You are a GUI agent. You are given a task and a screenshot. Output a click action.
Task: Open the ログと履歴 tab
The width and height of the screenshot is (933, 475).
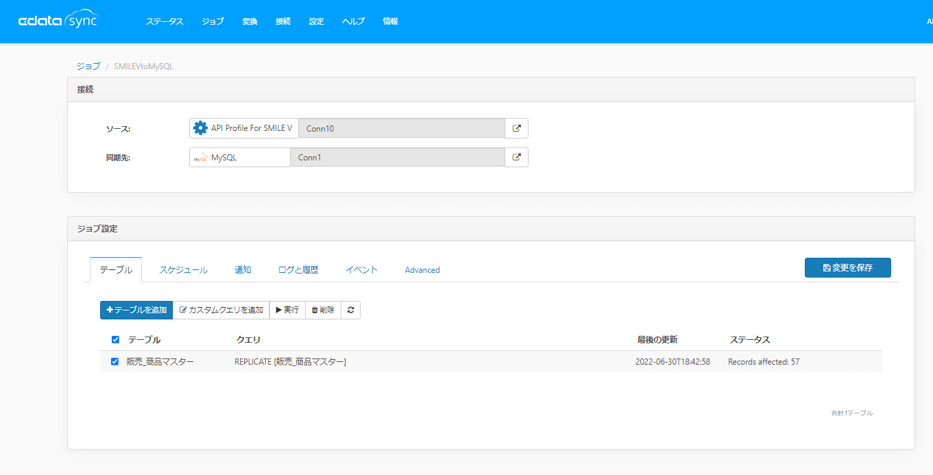pyautogui.click(x=298, y=270)
